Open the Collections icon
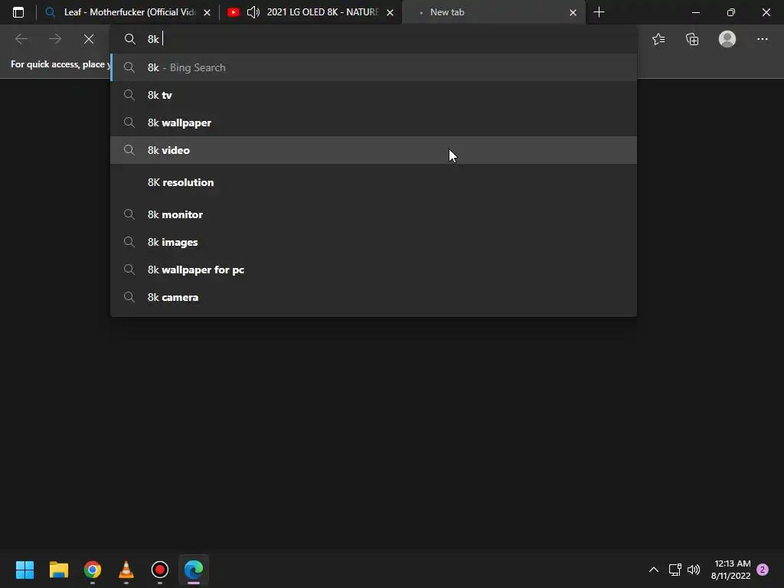Viewport: 784px width, 588px height. (692, 39)
